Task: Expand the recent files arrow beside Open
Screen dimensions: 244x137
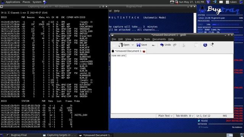Action: pos(133,45)
